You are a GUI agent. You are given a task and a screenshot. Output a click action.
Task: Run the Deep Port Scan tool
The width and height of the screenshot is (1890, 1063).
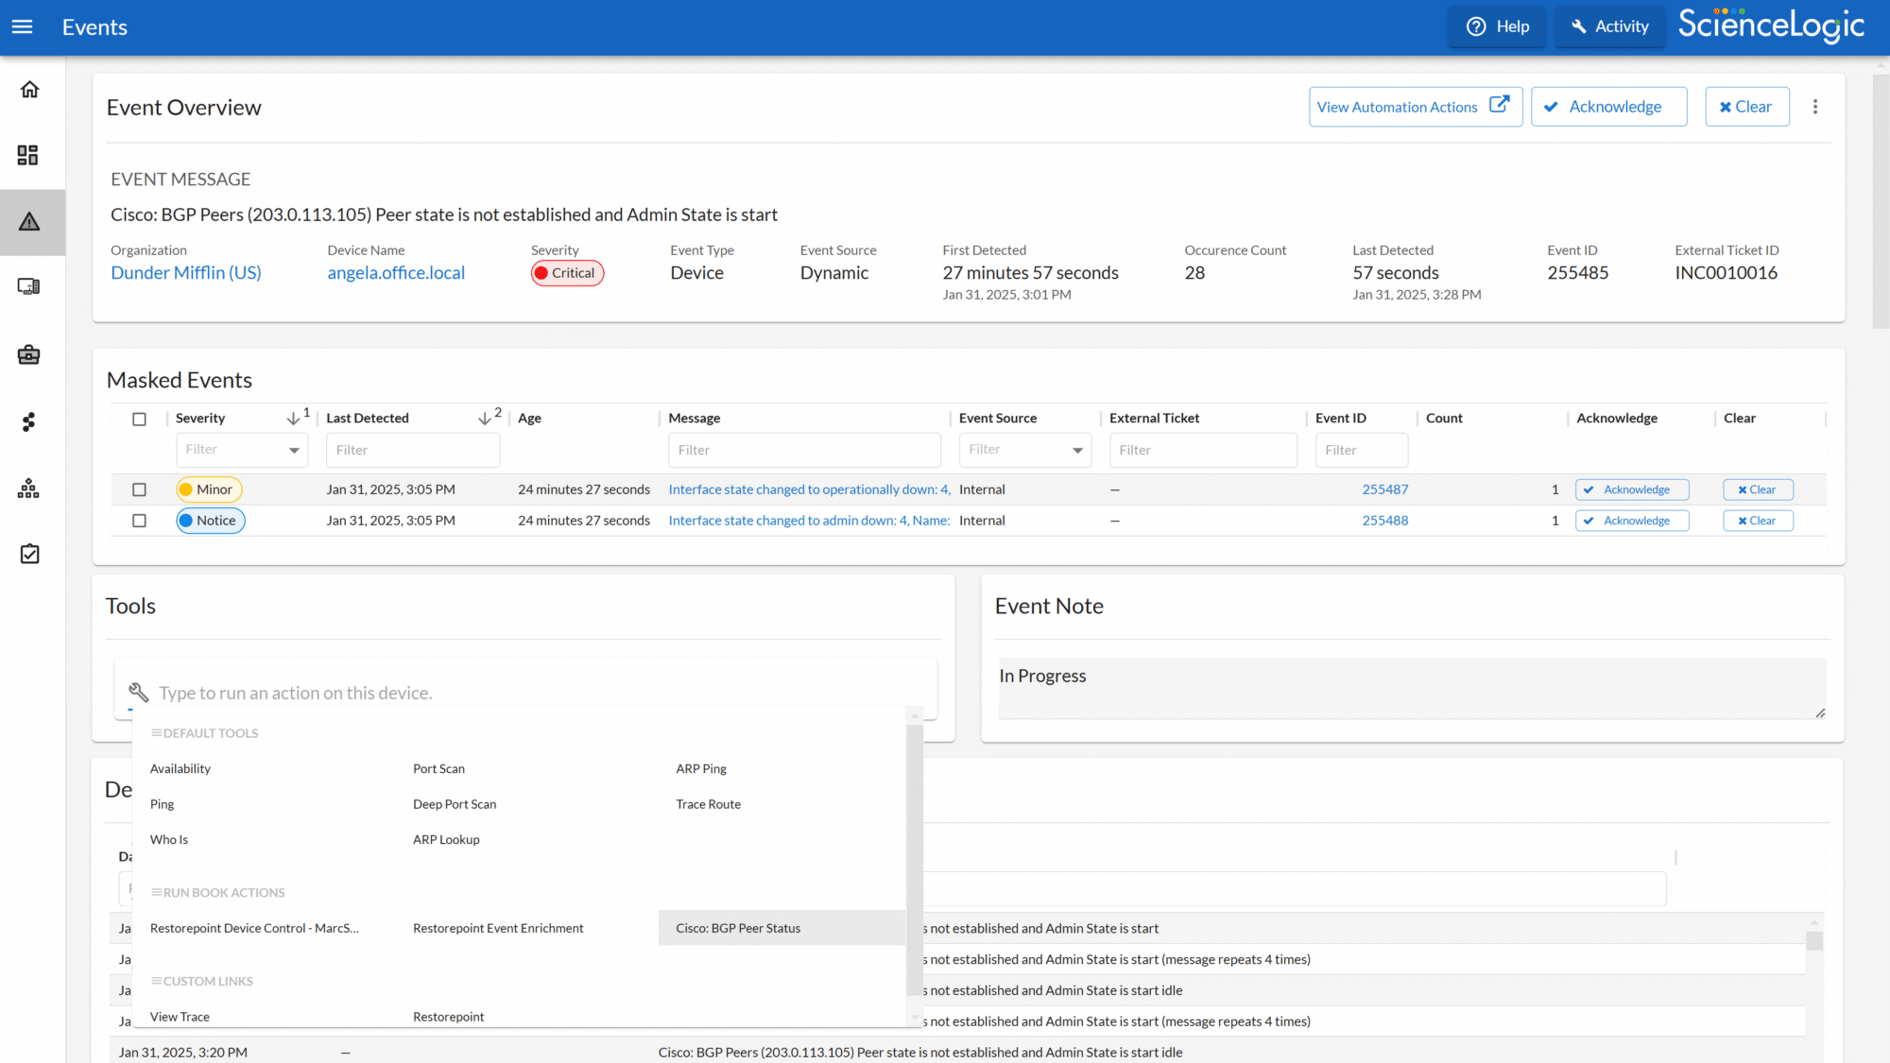pos(455,804)
